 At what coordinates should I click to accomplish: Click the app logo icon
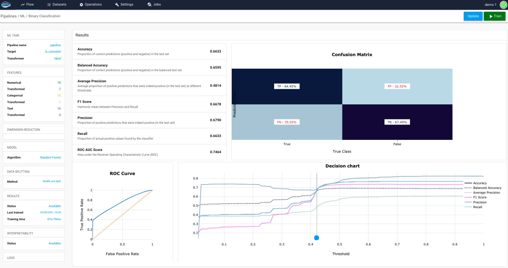[x=6, y=4]
